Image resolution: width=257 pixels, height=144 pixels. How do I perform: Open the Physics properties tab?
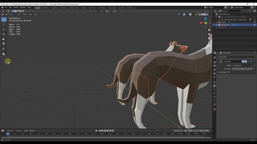pyautogui.click(x=214, y=93)
